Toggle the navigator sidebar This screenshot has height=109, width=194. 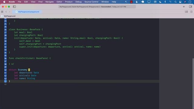(14, 7)
